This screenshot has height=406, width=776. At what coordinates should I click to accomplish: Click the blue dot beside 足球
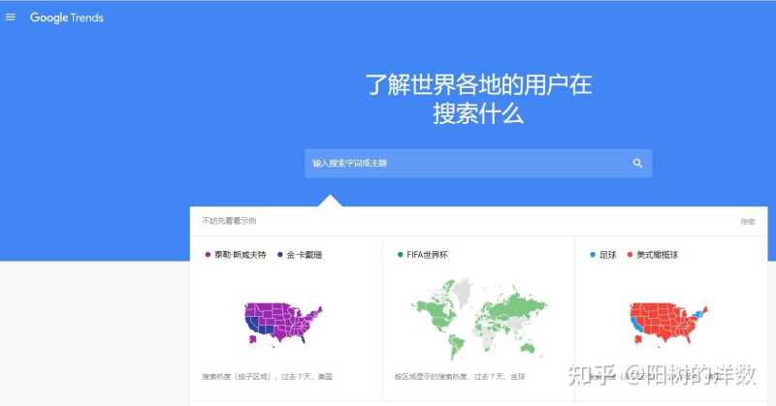[593, 255]
